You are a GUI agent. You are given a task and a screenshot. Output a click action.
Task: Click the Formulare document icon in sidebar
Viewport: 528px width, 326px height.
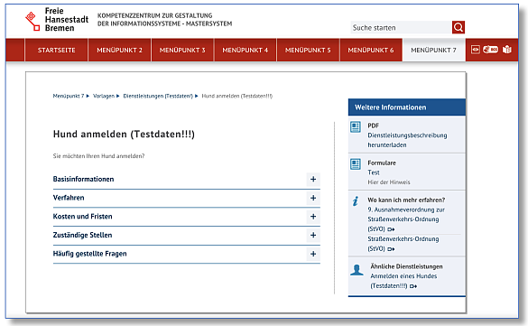[356, 164]
